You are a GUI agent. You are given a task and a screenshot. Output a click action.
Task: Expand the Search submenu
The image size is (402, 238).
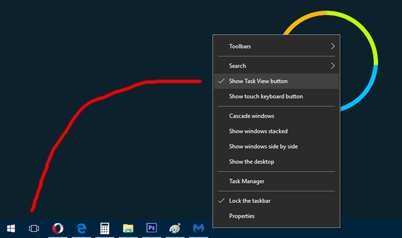[276, 66]
